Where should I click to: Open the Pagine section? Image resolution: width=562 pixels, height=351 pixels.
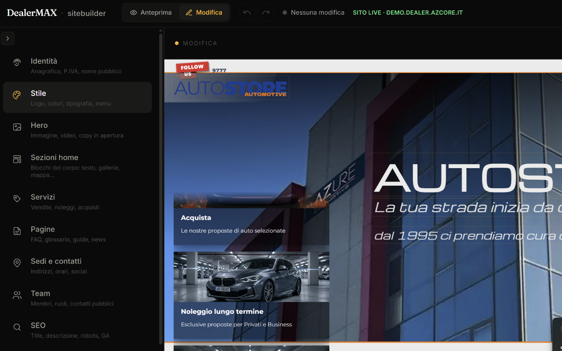pos(77,234)
